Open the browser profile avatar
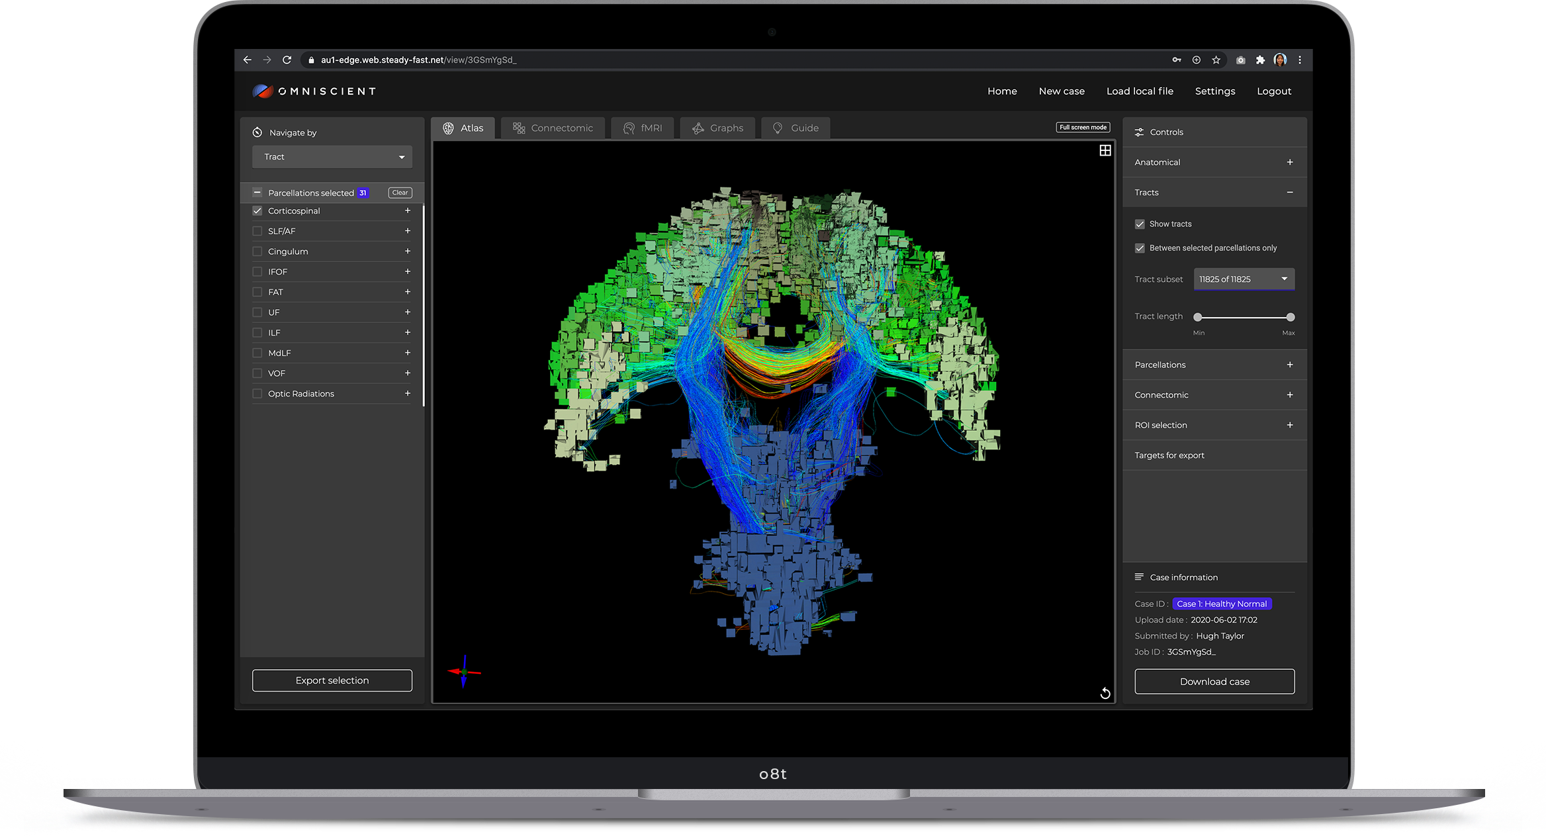 click(x=1281, y=60)
